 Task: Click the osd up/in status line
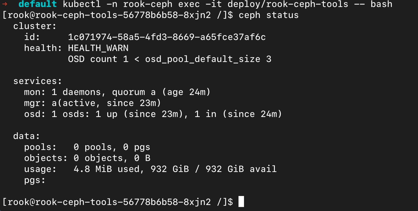[153, 114]
